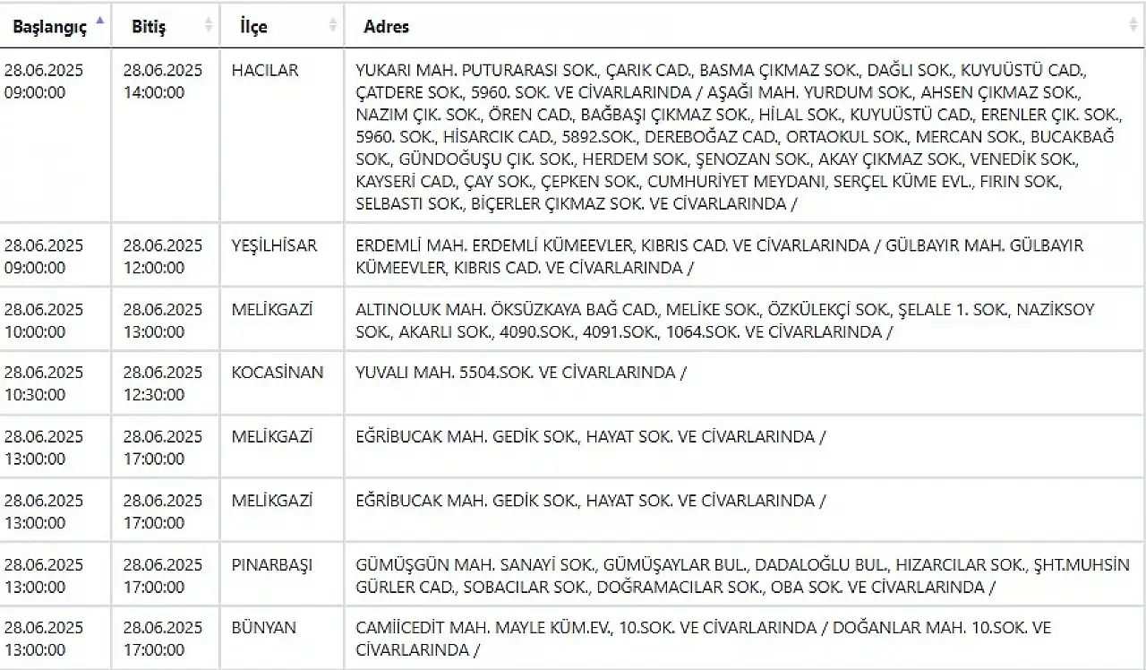The height and width of the screenshot is (670, 1146).
Task: Click the 14:00:00 end time cell
Action: [166, 135]
